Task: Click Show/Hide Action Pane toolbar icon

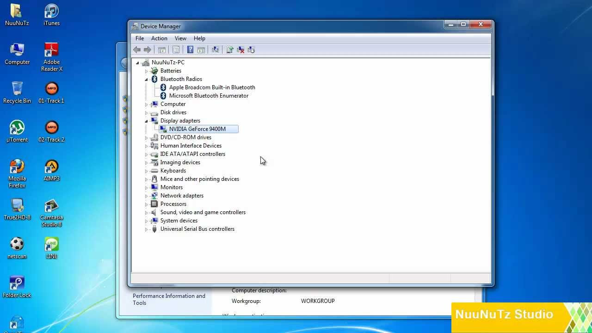Action: click(201, 50)
